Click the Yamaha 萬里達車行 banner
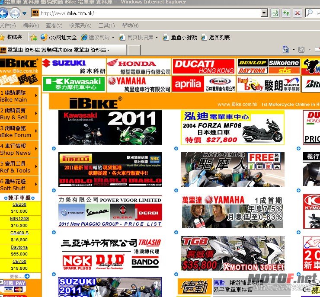 coord(139,84)
